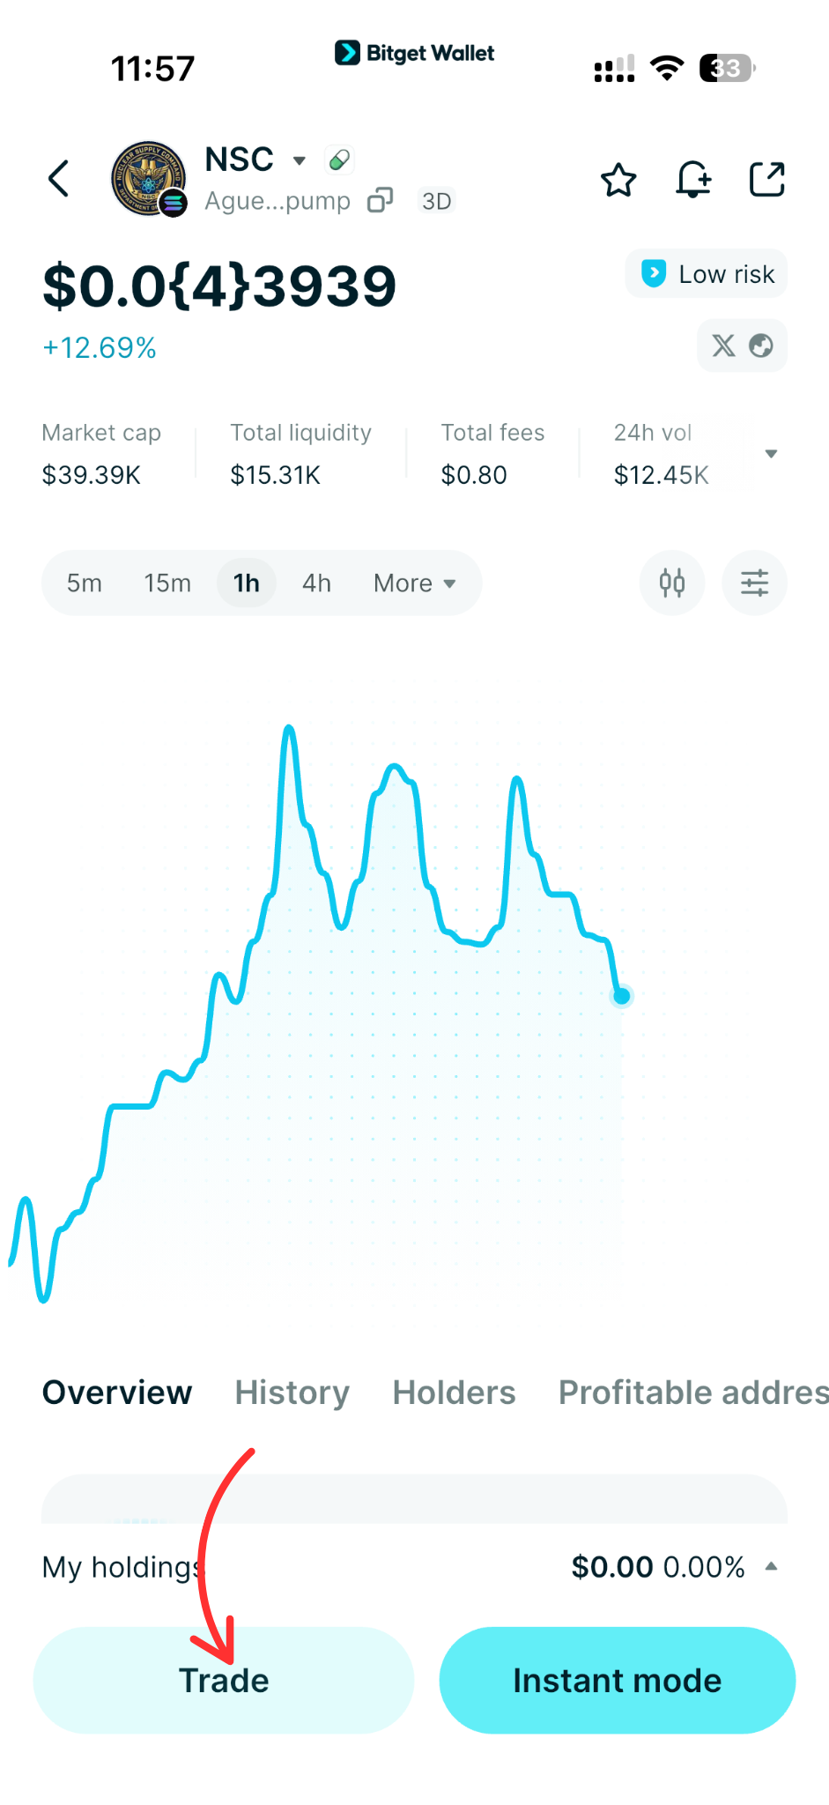Set a price alert with bell icon

tap(693, 180)
